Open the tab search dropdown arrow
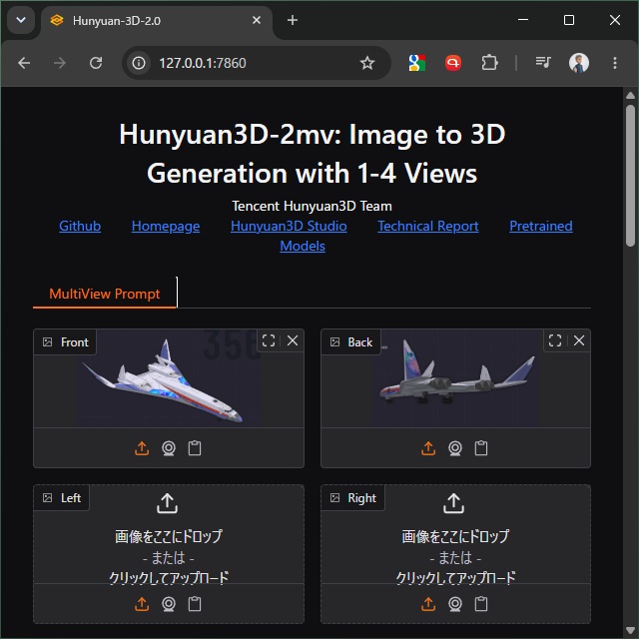Screen dimensions: 639x639 (x=21, y=20)
